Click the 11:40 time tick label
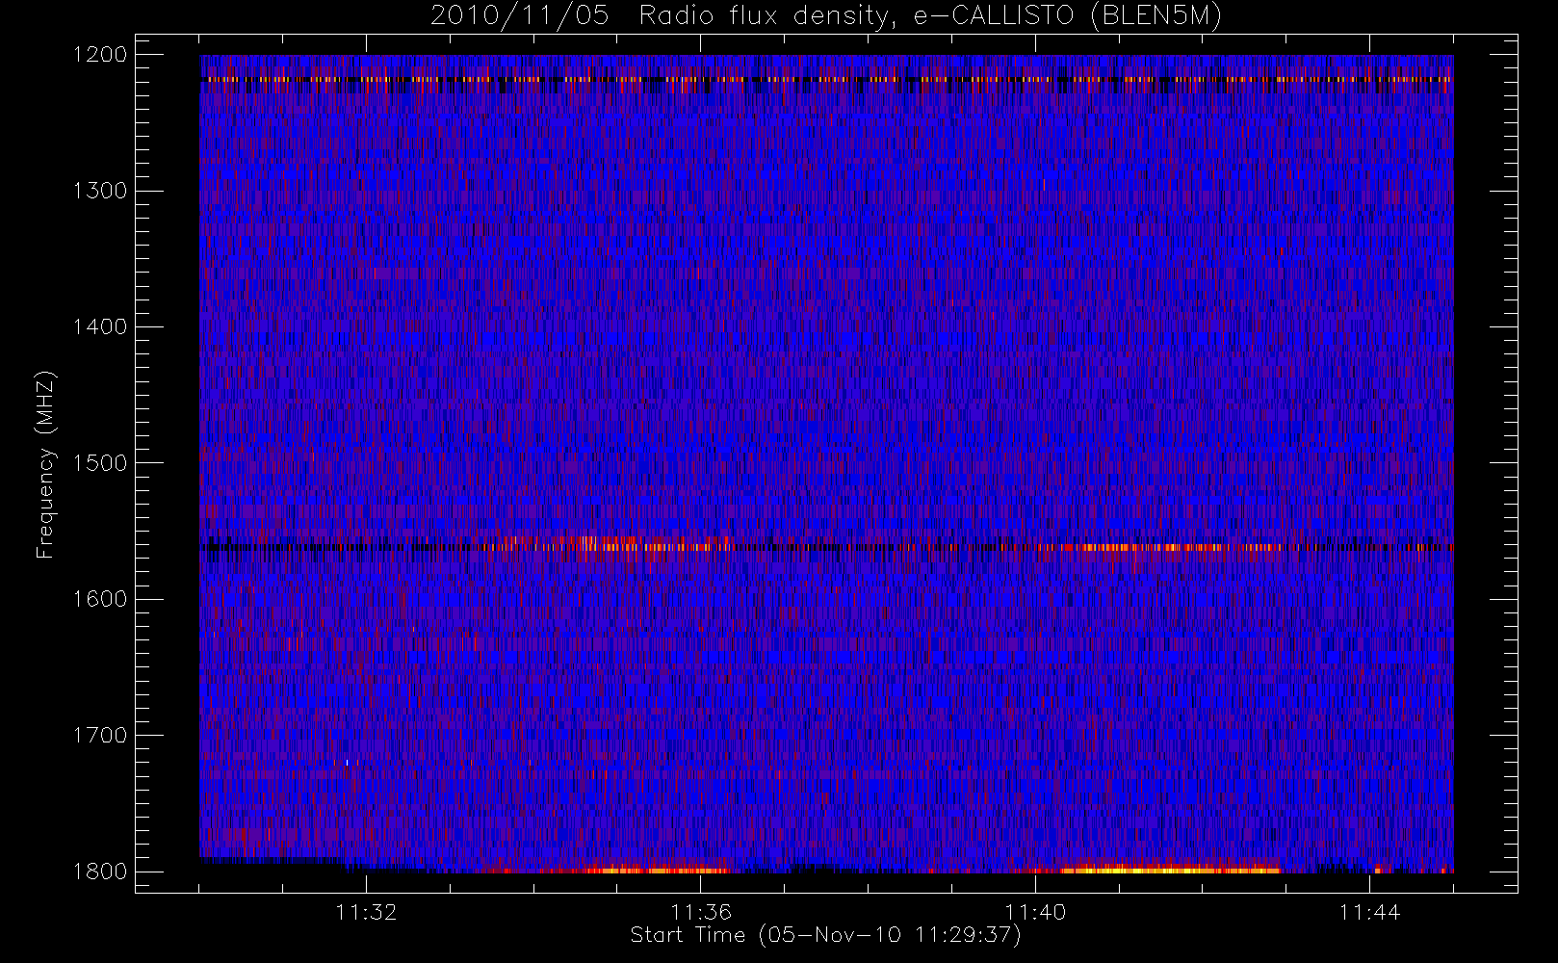The width and height of the screenshot is (1558, 963). click(x=1035, y=912)
